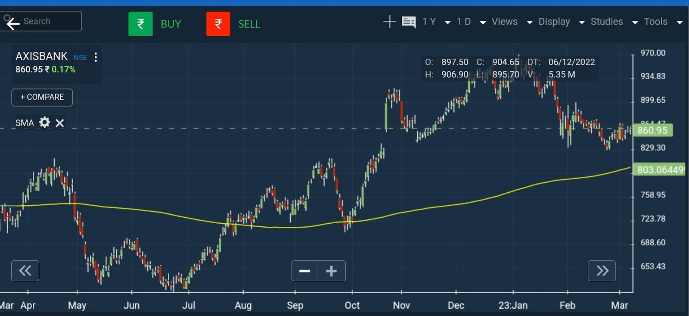689x316 pixels.
Task: Click the 860.95 current price tag
Action: (652, 130)
